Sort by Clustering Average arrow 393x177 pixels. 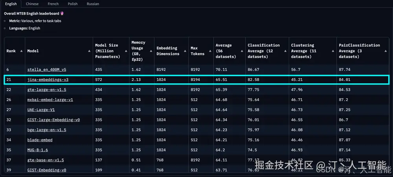click(333, 51)
